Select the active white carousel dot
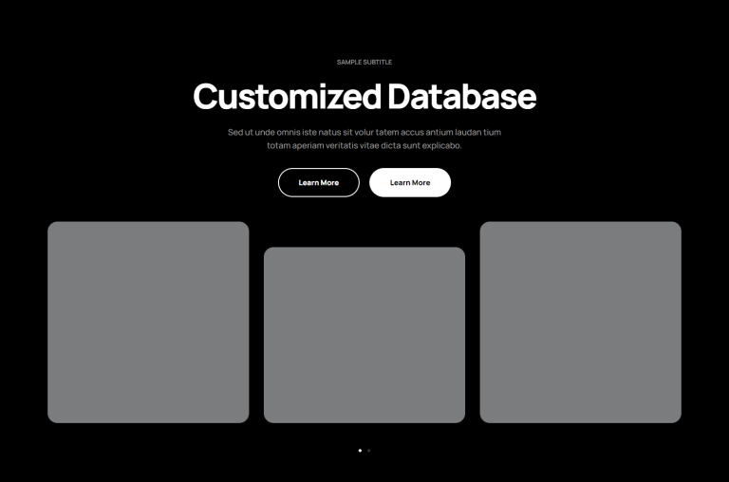 coord(360,451)
